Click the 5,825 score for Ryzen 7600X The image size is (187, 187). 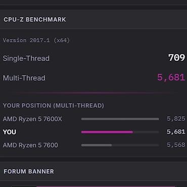[176, 119]
